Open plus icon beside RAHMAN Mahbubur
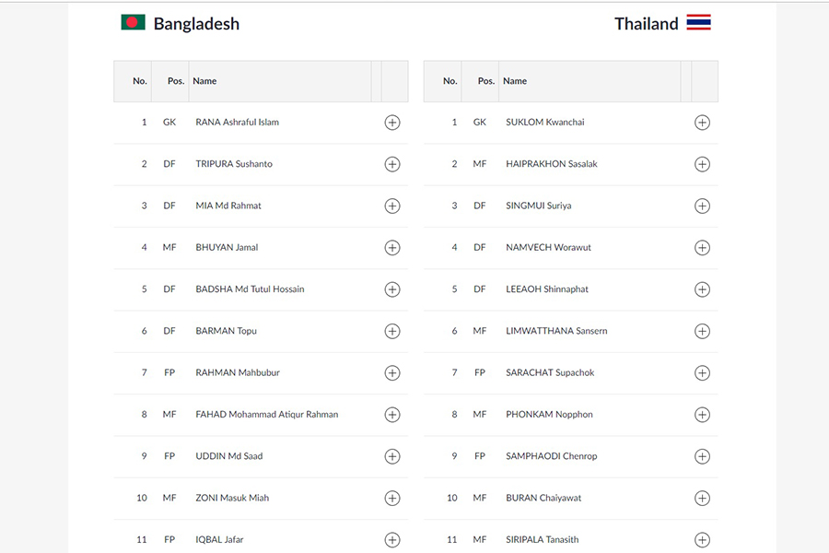Screen dimensions: 829x553 [391, 373]
